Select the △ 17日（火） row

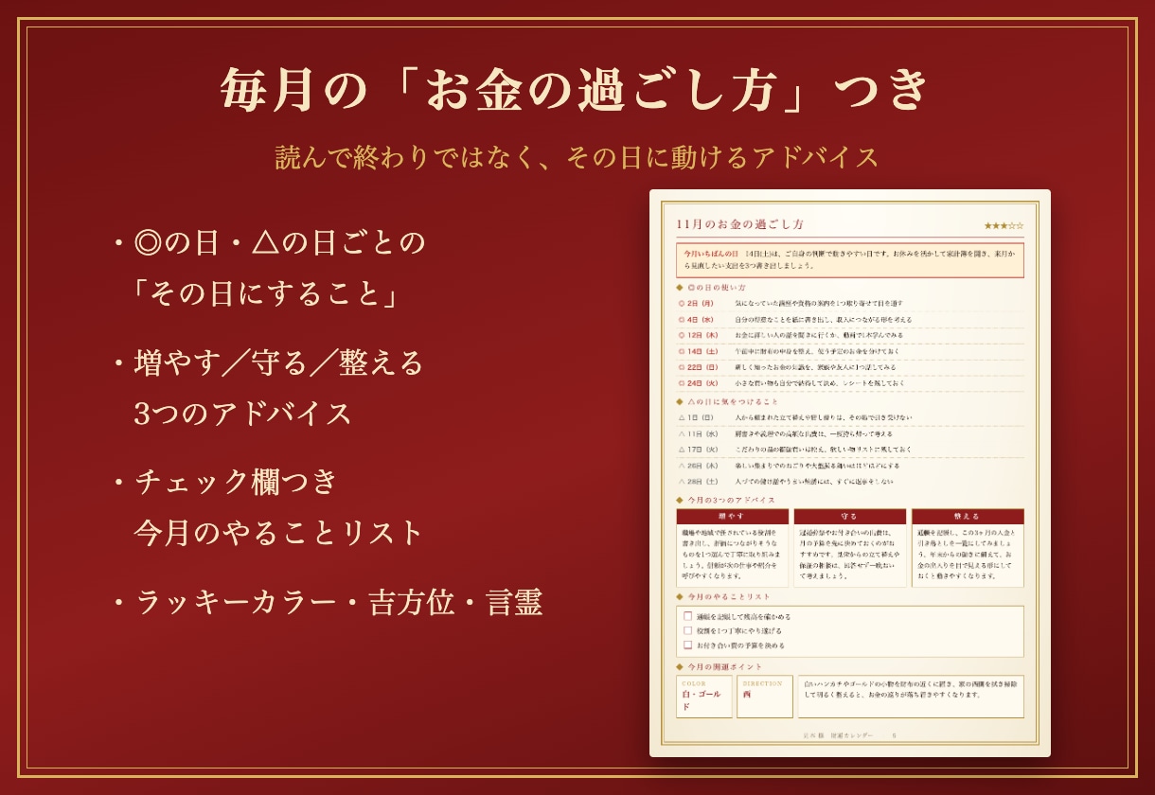(x=850, y=450)
